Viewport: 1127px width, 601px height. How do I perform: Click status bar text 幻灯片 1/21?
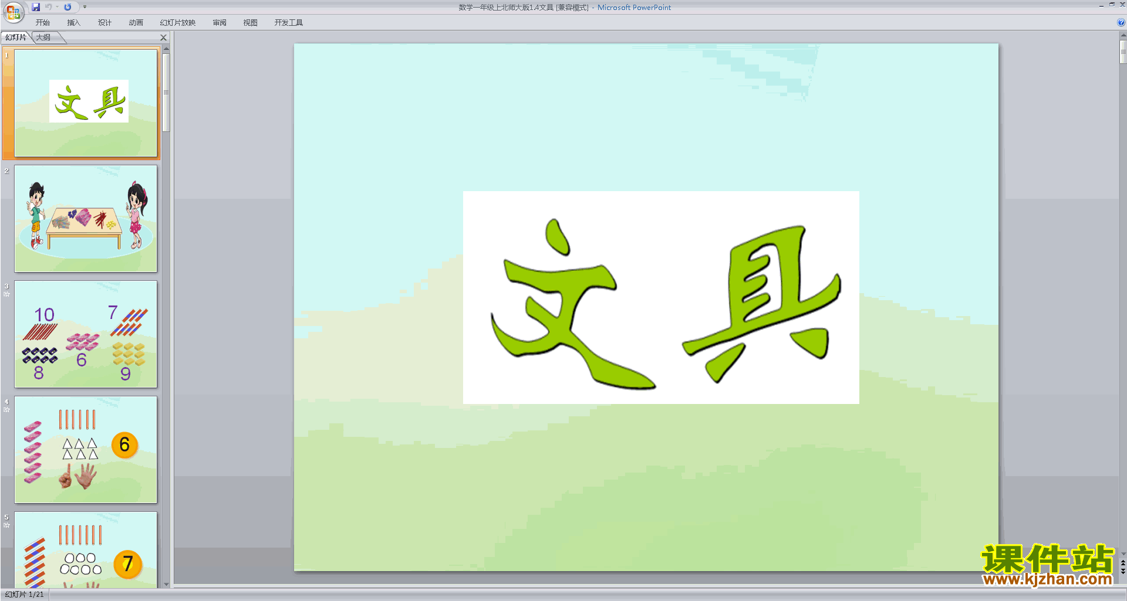point(25,595)
